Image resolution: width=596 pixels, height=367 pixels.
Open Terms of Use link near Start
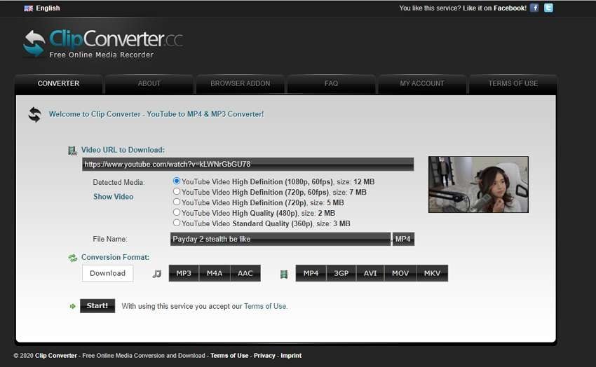coord(265,306)
